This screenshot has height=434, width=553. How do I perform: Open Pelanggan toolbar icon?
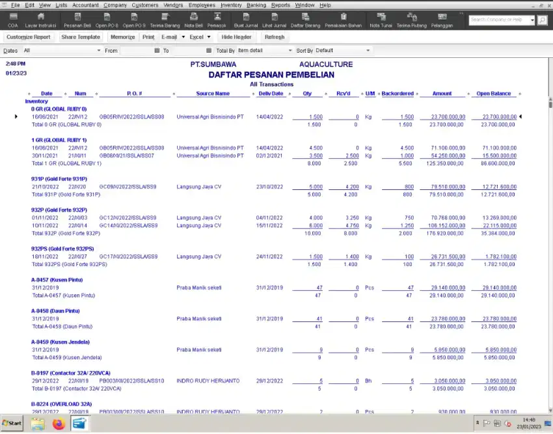click(x=442, y=20)
